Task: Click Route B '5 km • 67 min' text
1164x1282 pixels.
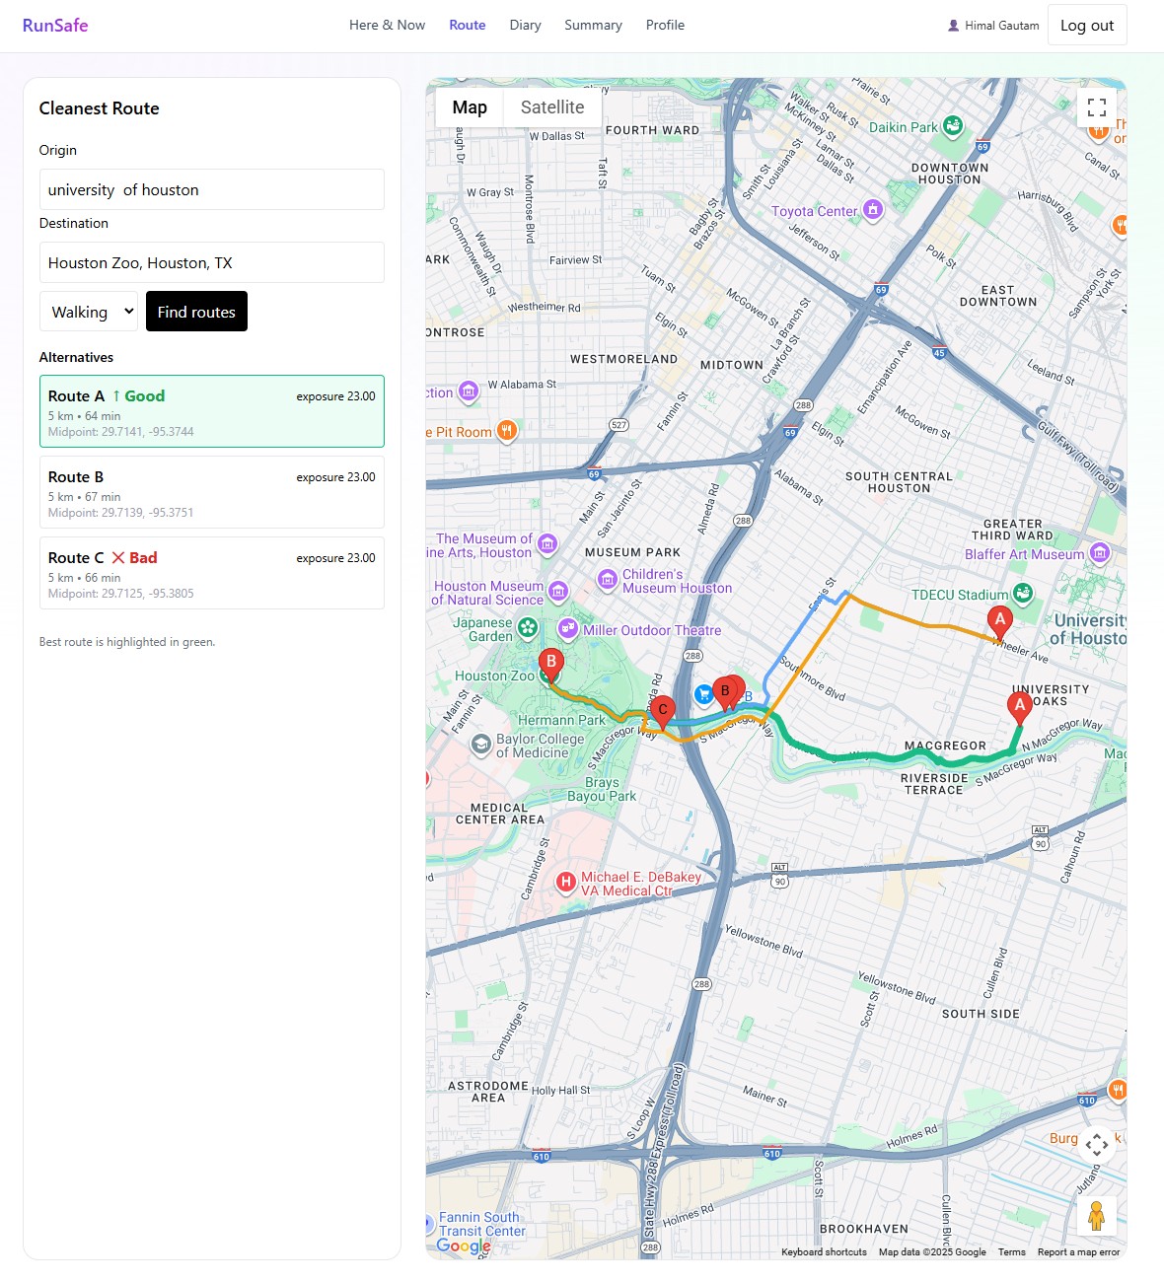Action: (85, 497)
